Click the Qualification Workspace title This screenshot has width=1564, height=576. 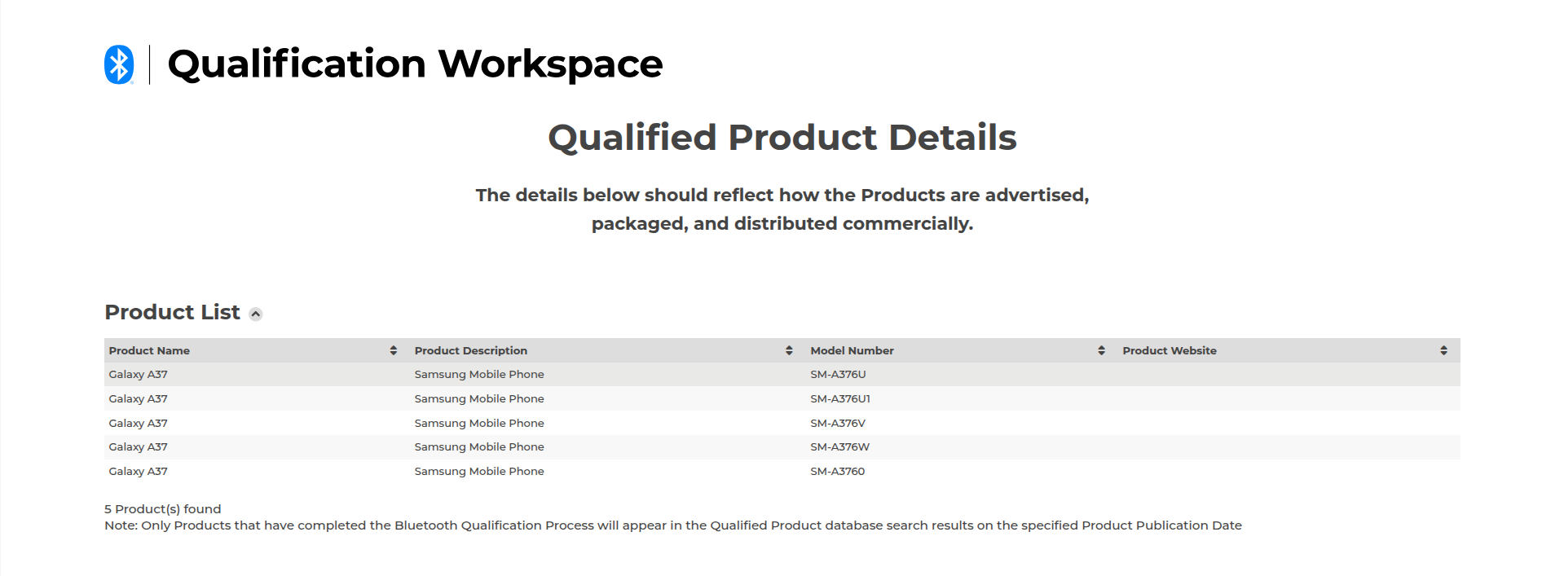[415, 64]
